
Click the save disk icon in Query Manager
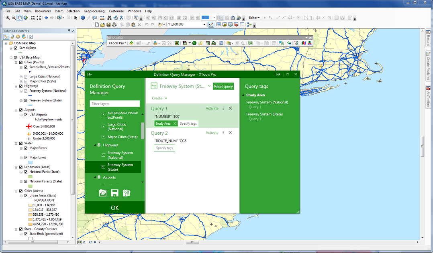114,193
